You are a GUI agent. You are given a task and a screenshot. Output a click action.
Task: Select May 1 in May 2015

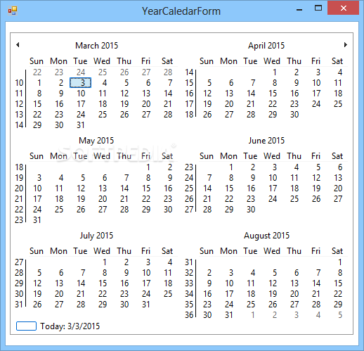(148, 167)
